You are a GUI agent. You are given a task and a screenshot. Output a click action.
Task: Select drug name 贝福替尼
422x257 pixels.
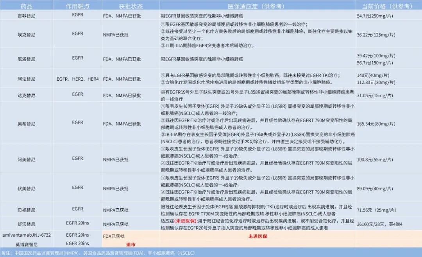pyautogui.click(x=27, y=210)
